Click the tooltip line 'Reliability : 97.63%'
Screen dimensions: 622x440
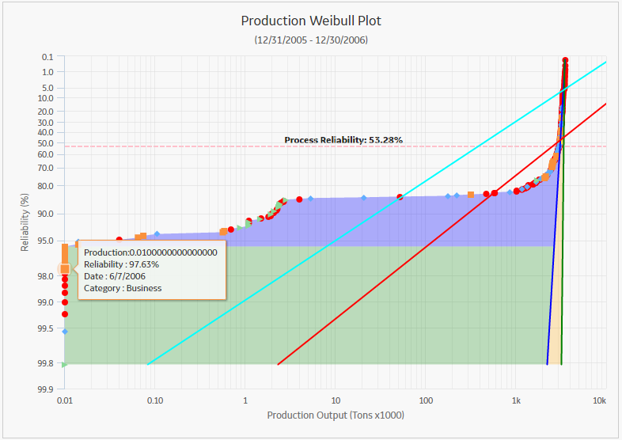pos(121,264)
